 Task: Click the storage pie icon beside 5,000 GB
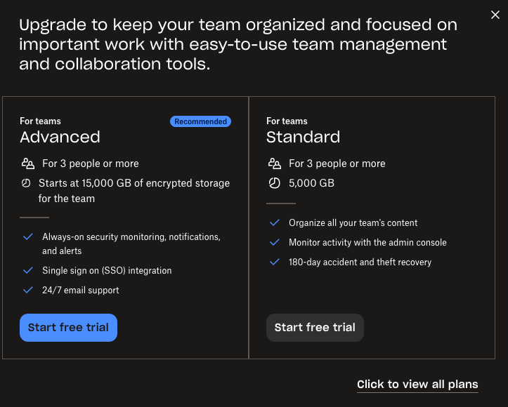pyautogui.click(x=275, y=183)
